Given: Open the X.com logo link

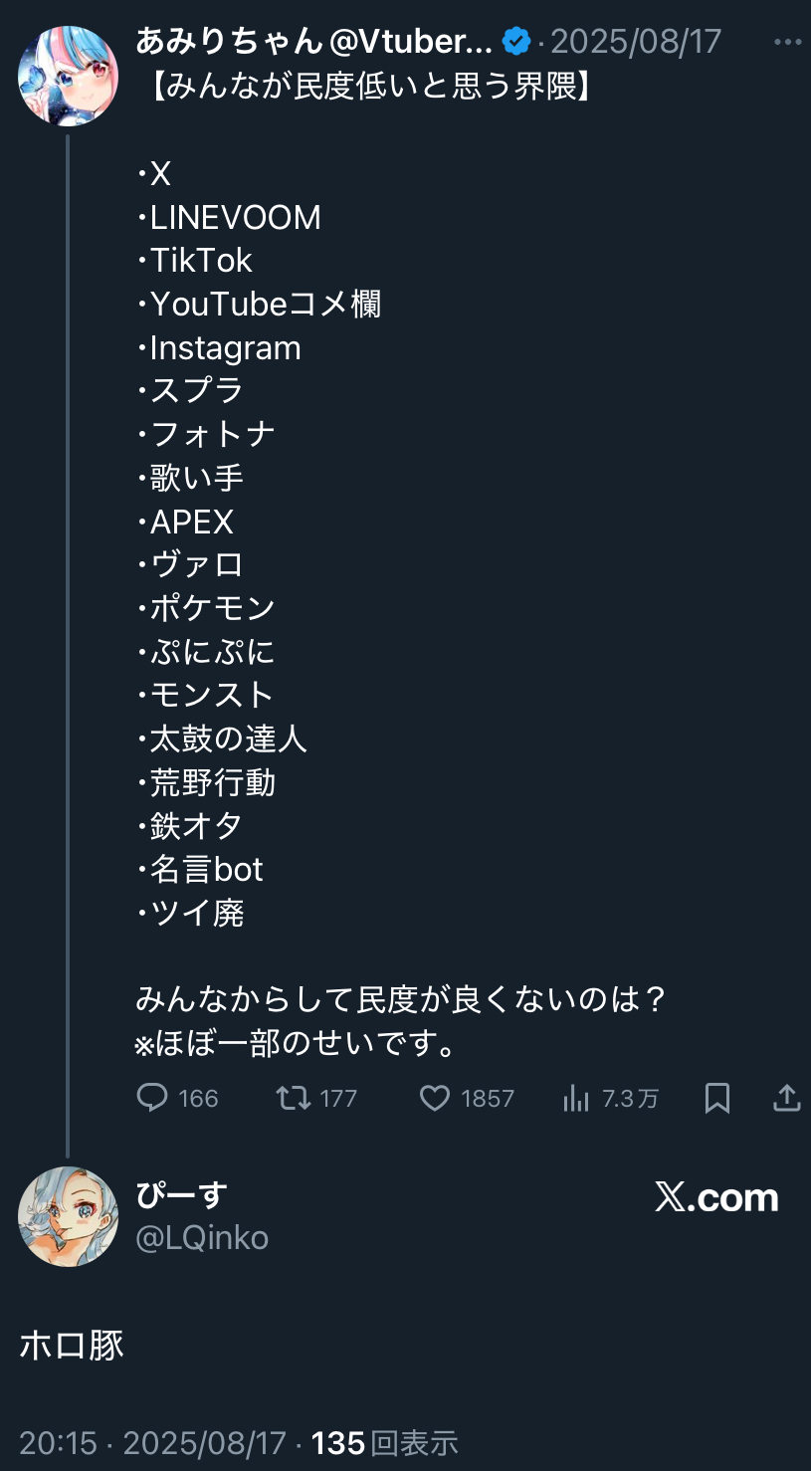Looking at the screenshot, I should [716, 1197].
